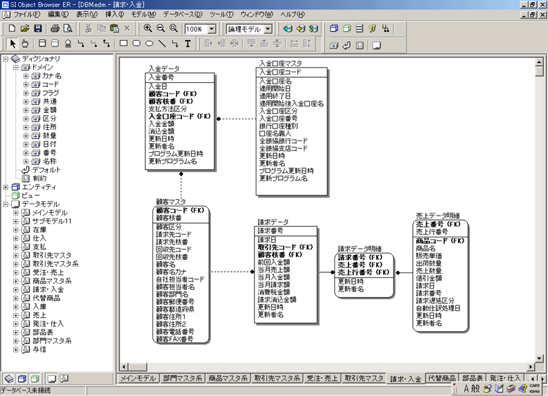Select the straight line tool
This screenshot has width=548, height=396.
[x=162, y=44]
